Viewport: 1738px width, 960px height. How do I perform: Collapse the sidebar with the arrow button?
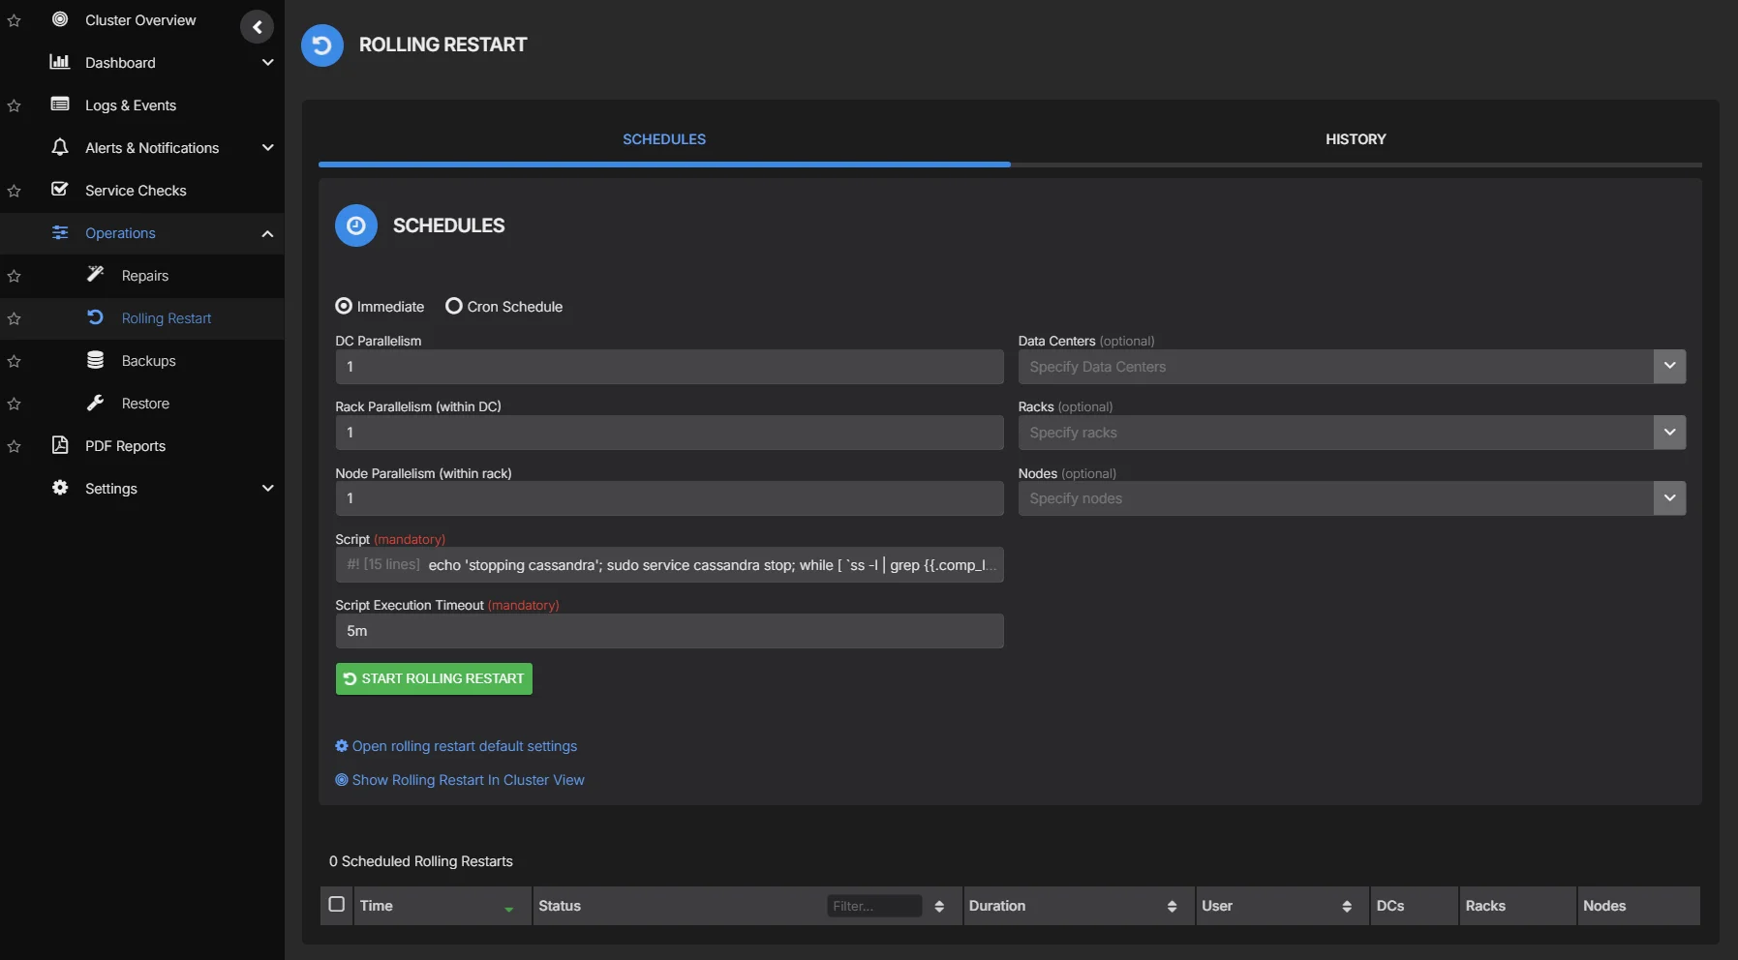[x=257, y=27]
